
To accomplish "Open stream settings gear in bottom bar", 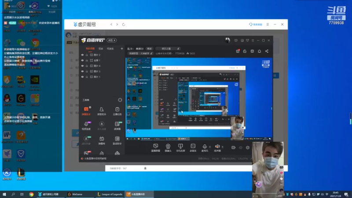I will coord(248,147).
